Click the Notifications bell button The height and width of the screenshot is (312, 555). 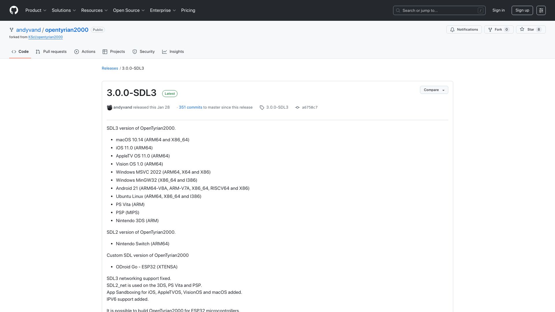464,29
